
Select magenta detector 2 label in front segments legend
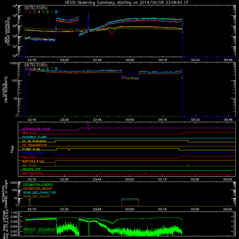pyautogui.click(x=30, y=12)
